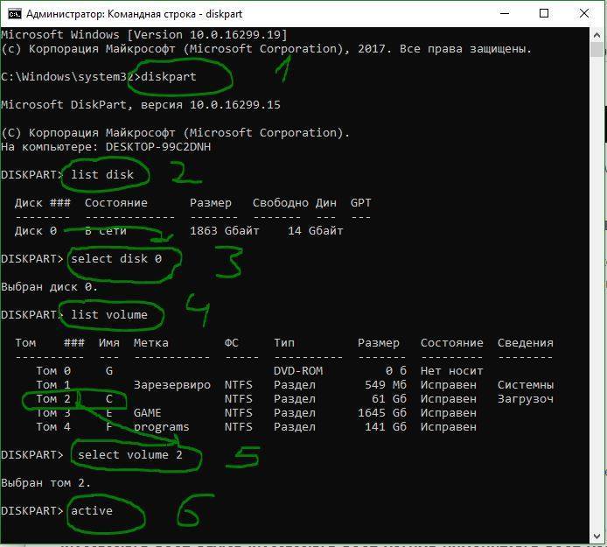The image size is (607, 547).
Task: Click the 'select disk 0' command text
Action: click(x=116, y=259)
